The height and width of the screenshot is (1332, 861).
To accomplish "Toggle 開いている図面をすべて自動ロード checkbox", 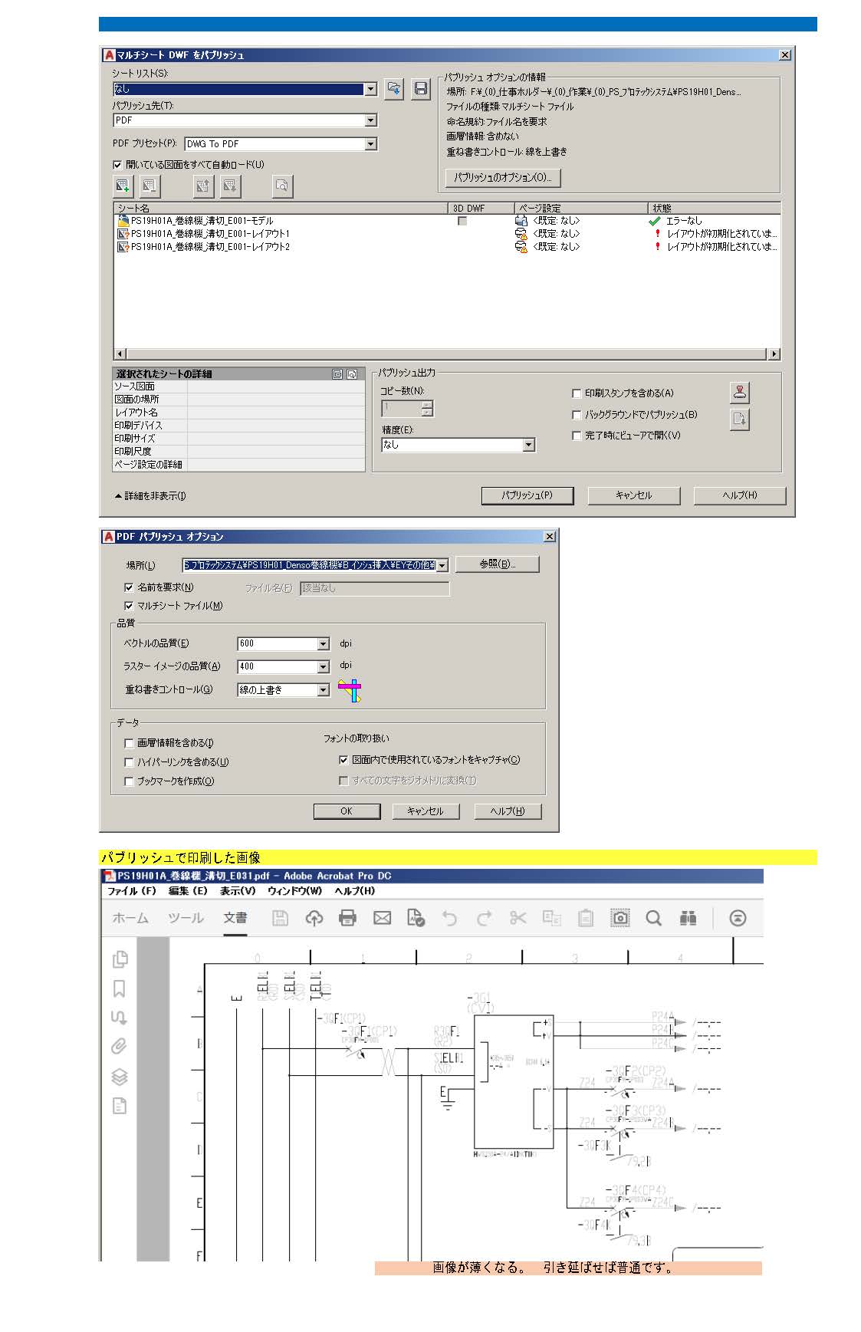I will [117, 164].
